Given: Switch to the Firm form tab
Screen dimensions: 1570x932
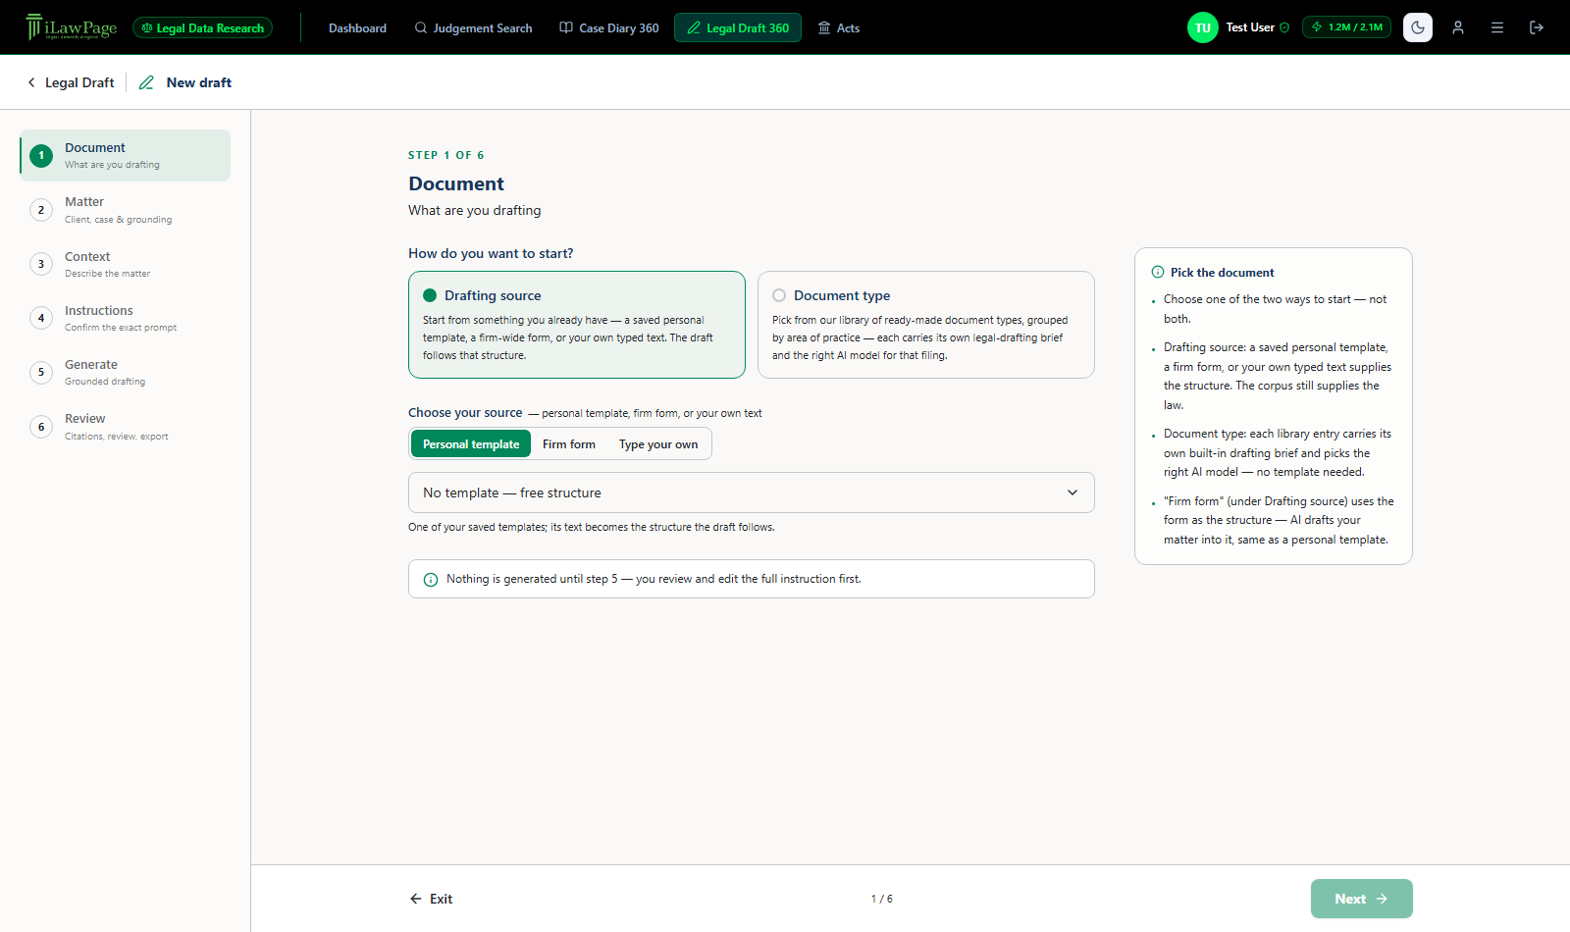Looking at the screenshot, I should point(569,443).
